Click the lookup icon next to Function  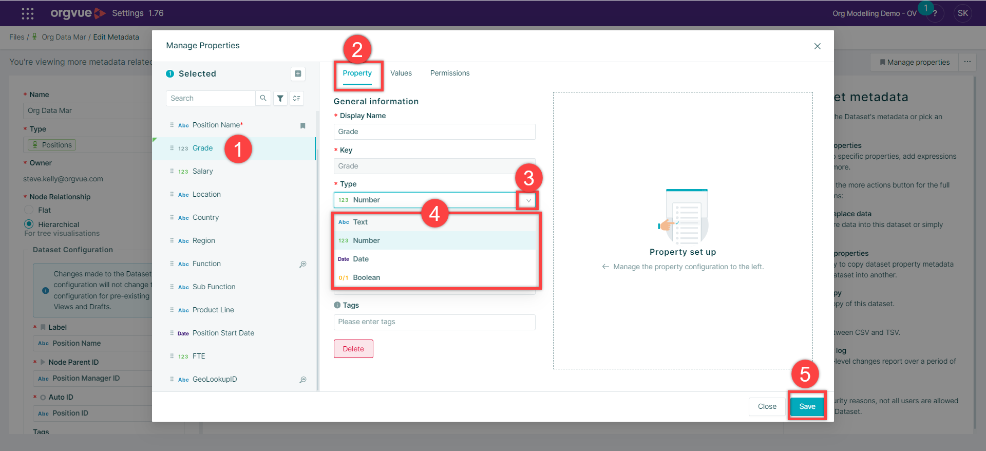coord(303,264)
